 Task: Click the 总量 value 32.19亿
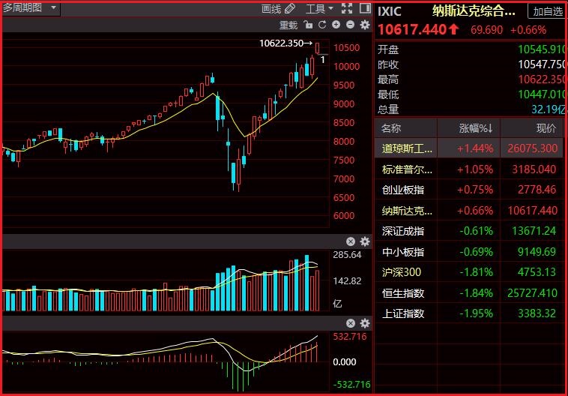(548, 109)
